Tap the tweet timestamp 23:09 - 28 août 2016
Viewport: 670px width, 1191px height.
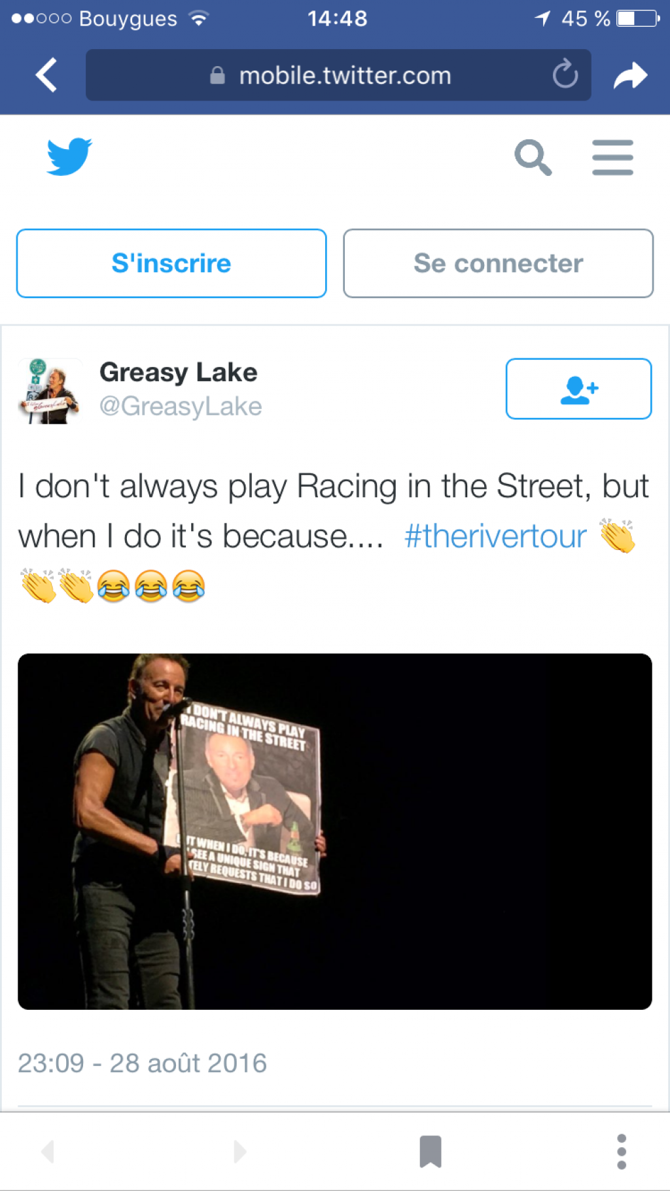pos(142,1063)
